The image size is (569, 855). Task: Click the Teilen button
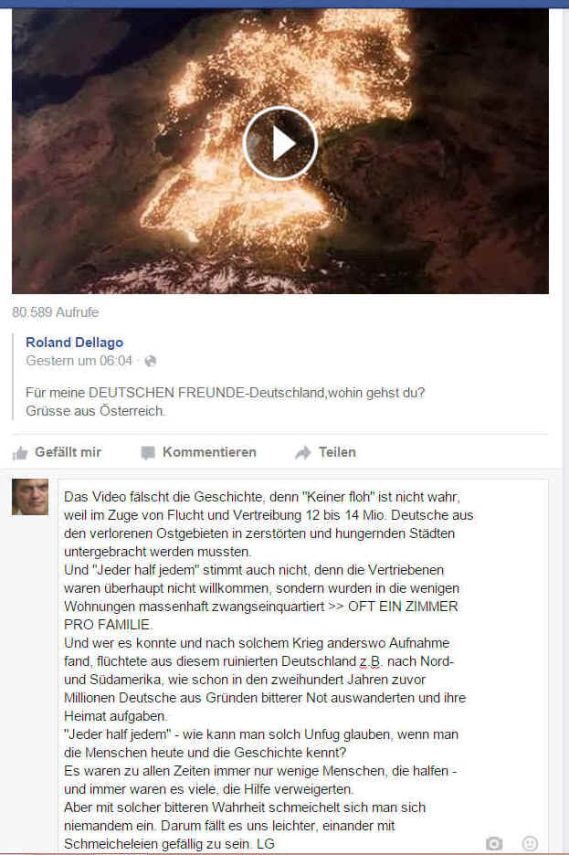pyautogui.click(x=325, y=452)
